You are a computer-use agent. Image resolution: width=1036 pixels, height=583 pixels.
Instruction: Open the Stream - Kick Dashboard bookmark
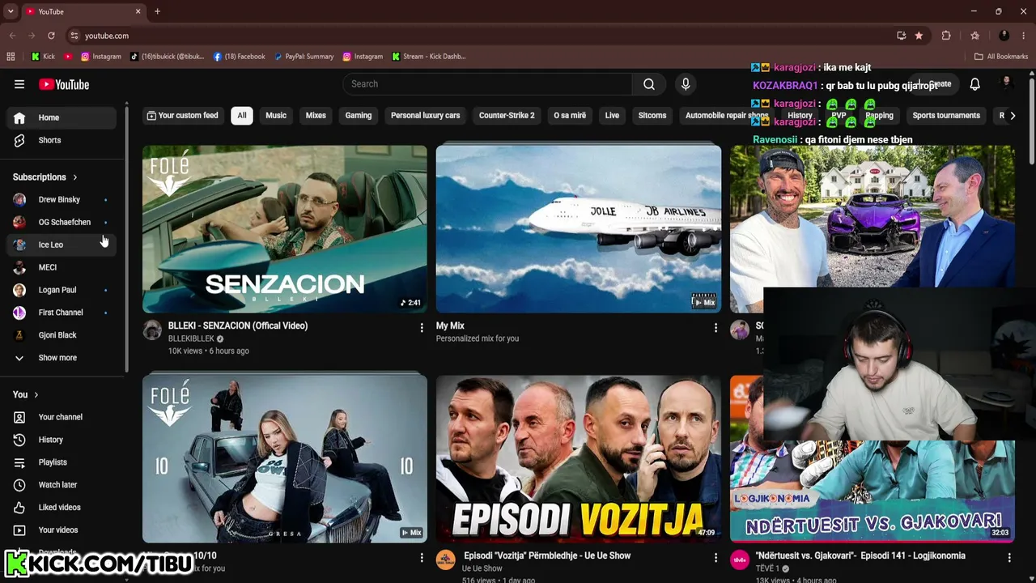[x=428, y=57]
